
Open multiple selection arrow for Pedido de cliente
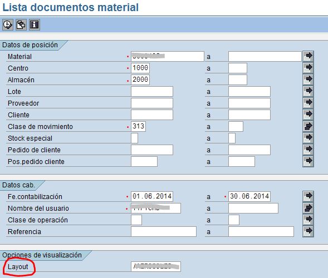[308, 150]
